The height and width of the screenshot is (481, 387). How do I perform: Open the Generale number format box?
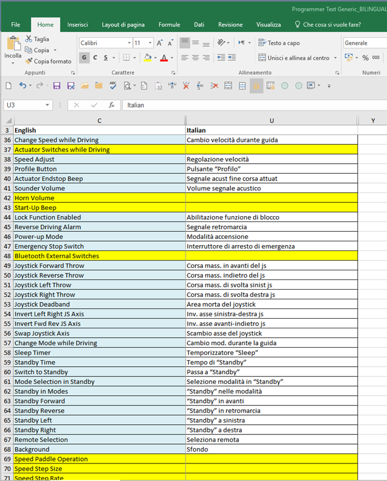coord(365,43)
